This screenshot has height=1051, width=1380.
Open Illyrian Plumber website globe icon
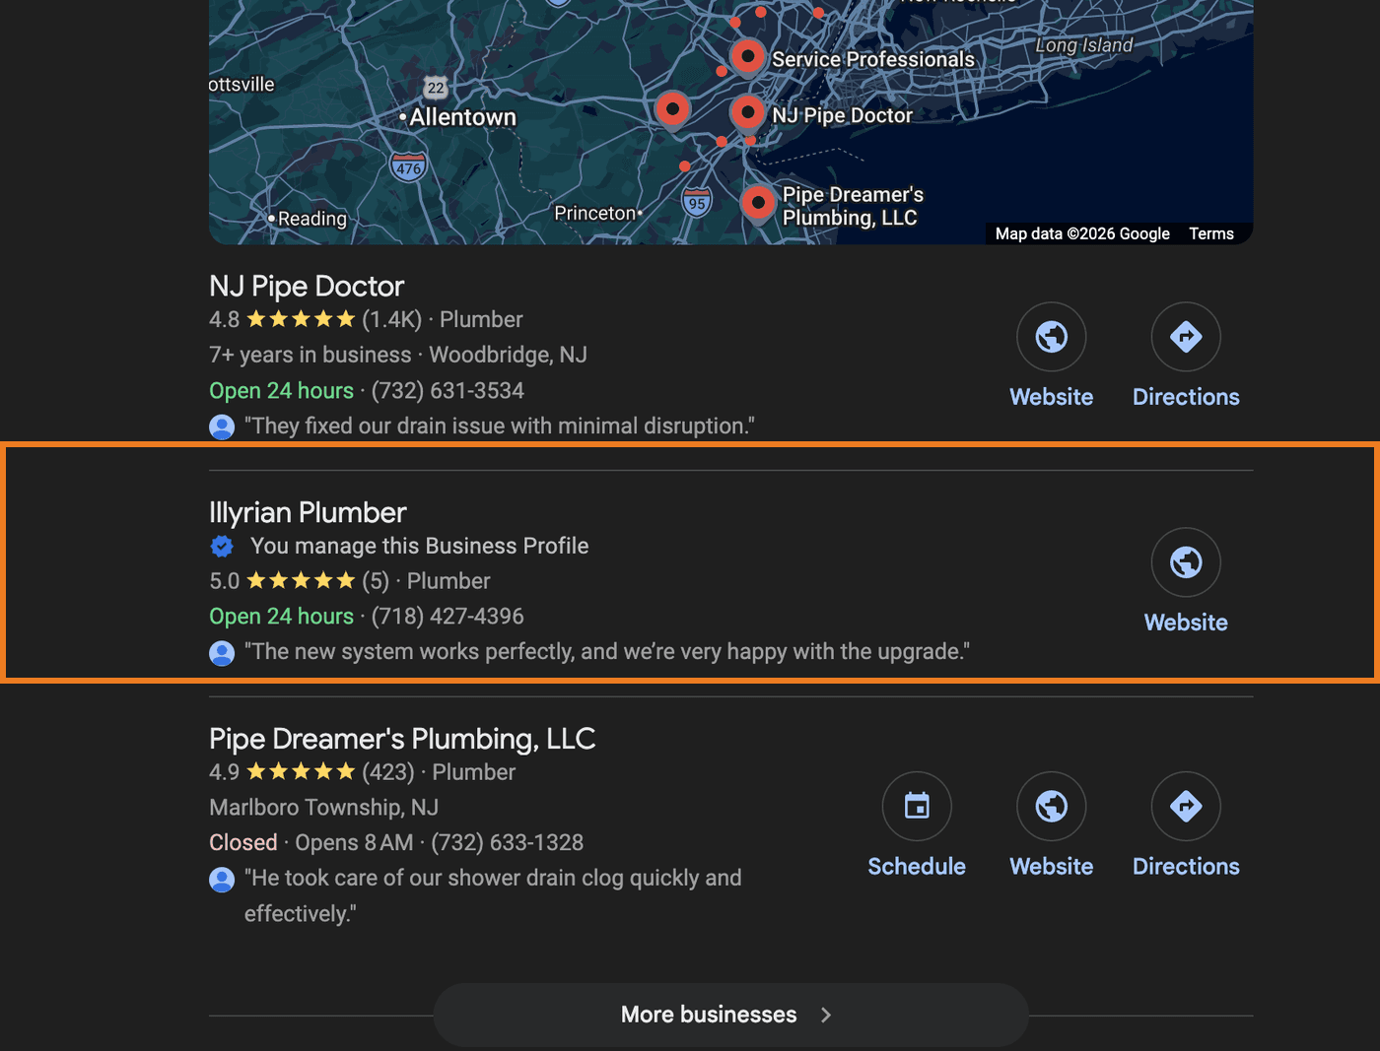[x=1186, y=562]
